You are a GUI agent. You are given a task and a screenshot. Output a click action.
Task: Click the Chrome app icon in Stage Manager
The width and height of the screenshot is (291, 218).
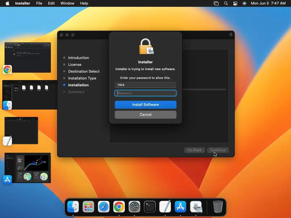(7, 70)
